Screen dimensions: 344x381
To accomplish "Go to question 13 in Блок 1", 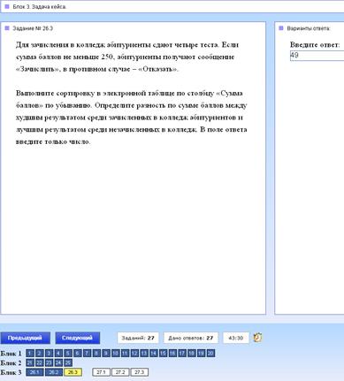I will point(144,354).
